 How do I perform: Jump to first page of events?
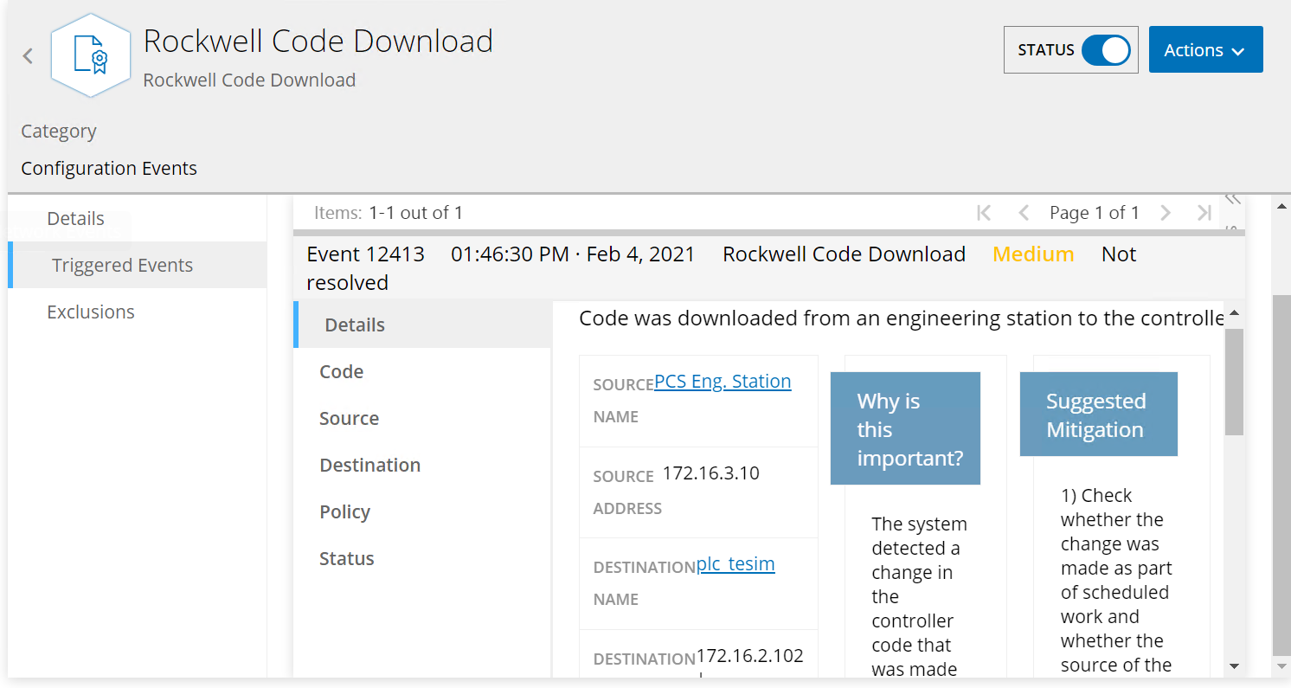coord(984,213)
